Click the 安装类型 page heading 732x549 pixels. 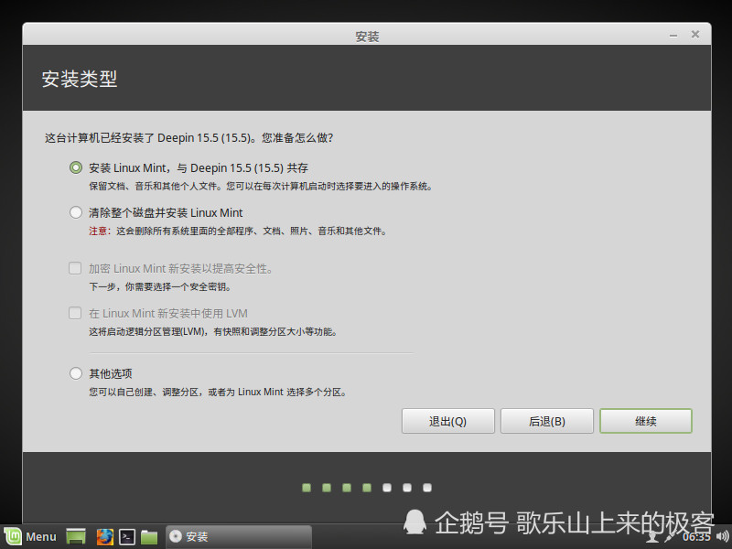tap(80, 79)
